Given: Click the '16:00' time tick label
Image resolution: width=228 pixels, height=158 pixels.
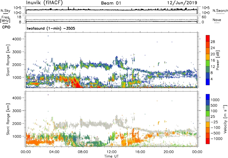Looking at the screenshot, I should click(140, 152).
